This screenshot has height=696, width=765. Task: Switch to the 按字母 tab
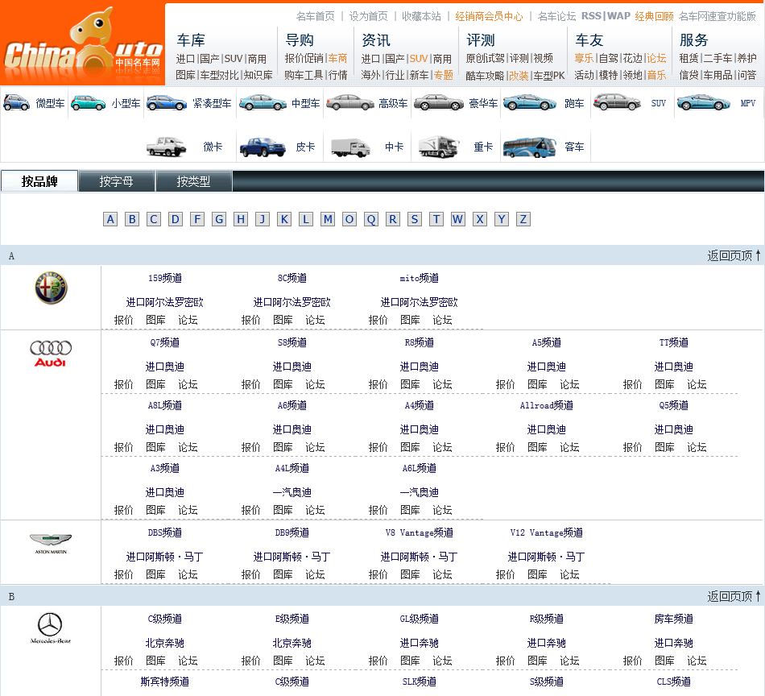click(116, 181)
